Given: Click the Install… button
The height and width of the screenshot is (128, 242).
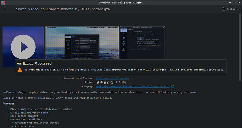Looking at the screenshot, I should tap(230, 9).
